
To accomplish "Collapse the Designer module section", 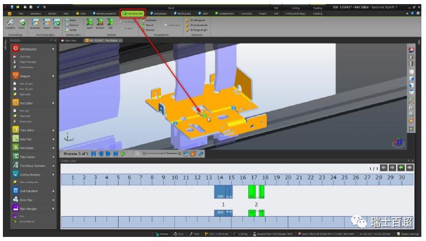I will pos(53,75).
